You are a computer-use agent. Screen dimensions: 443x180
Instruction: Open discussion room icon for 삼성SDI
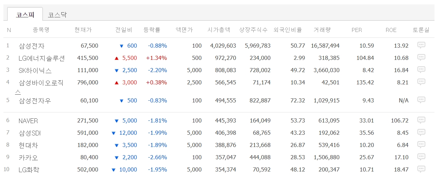coord(421,132)
